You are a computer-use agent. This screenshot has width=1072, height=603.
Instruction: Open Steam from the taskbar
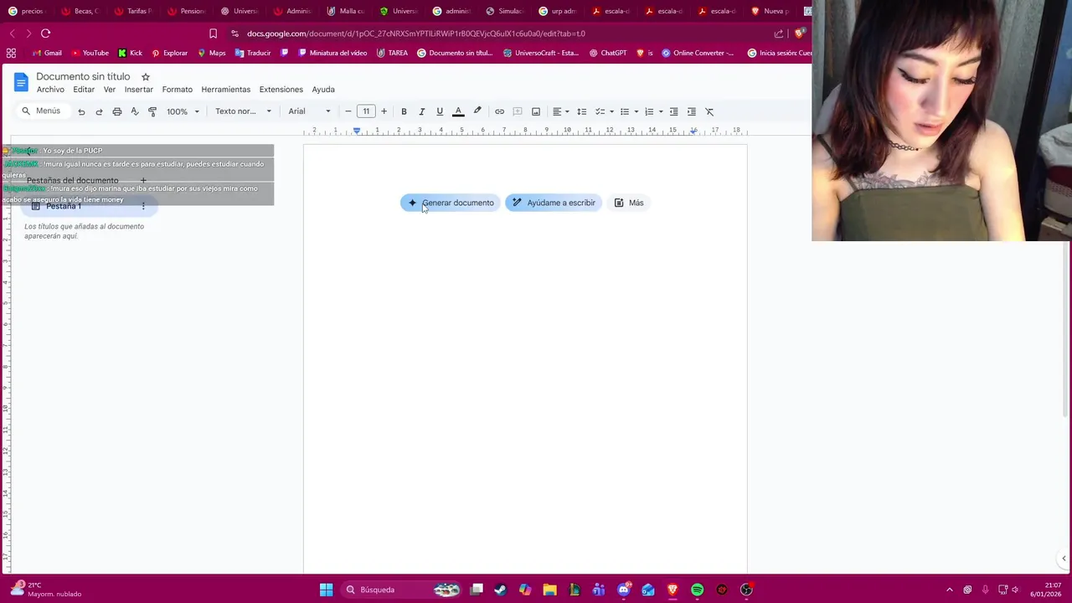[500, 590]
